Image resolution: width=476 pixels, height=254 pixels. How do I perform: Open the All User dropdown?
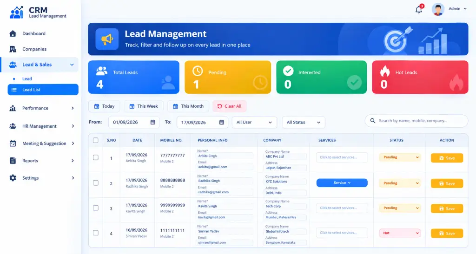point(254,123)
